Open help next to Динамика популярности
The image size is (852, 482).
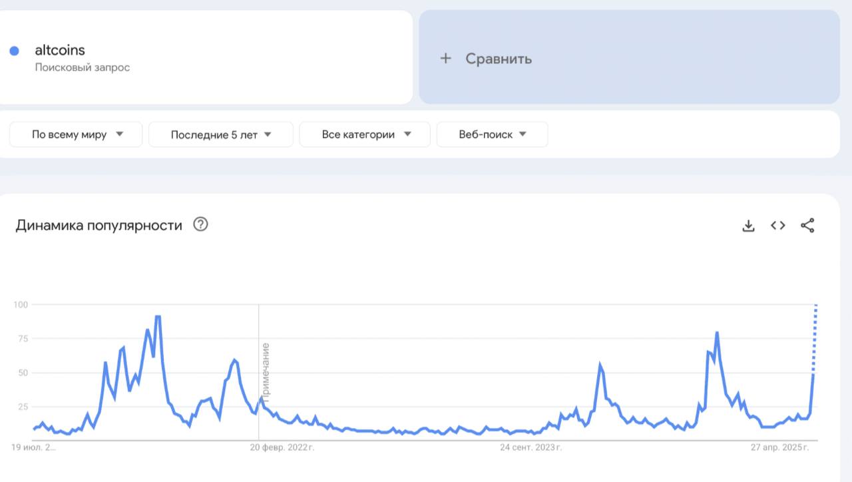200,224
